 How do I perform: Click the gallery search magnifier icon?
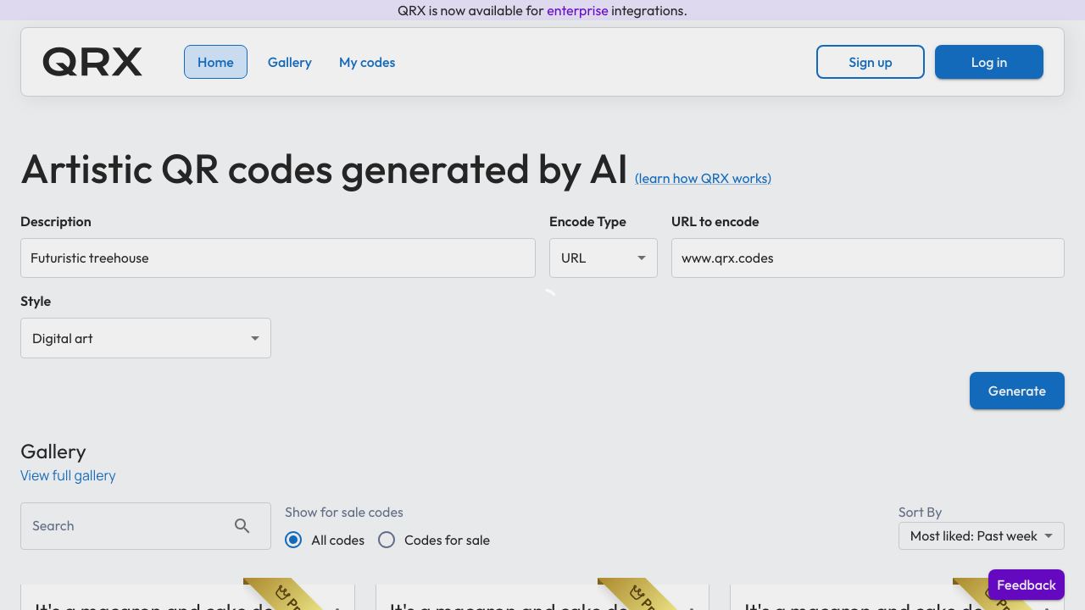[242, 526]
